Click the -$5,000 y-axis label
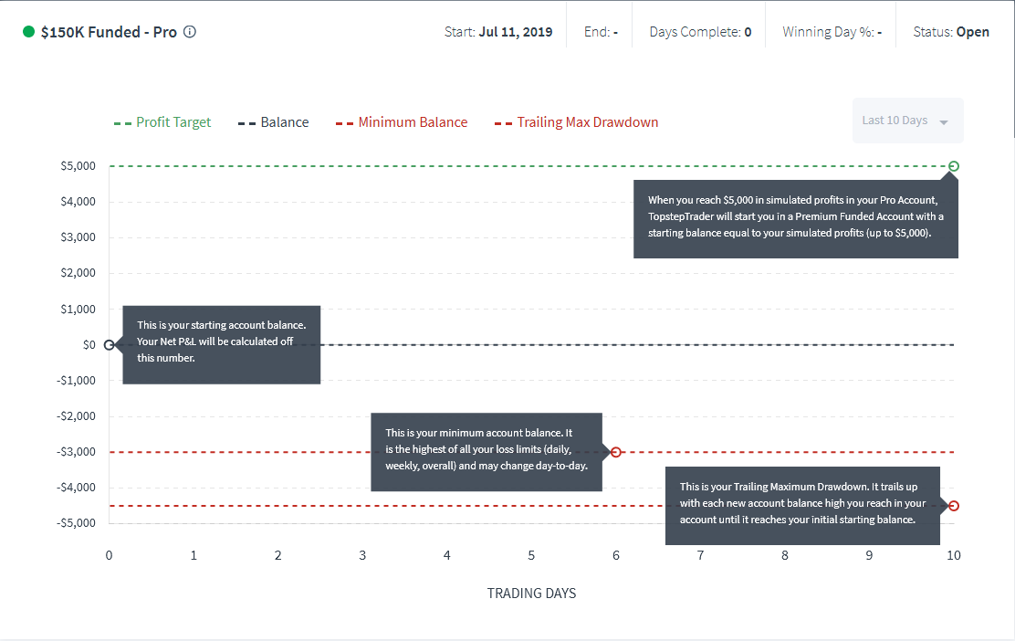 click(x=77, y=522)
